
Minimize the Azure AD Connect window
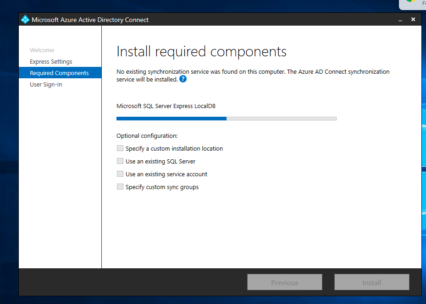400,20
